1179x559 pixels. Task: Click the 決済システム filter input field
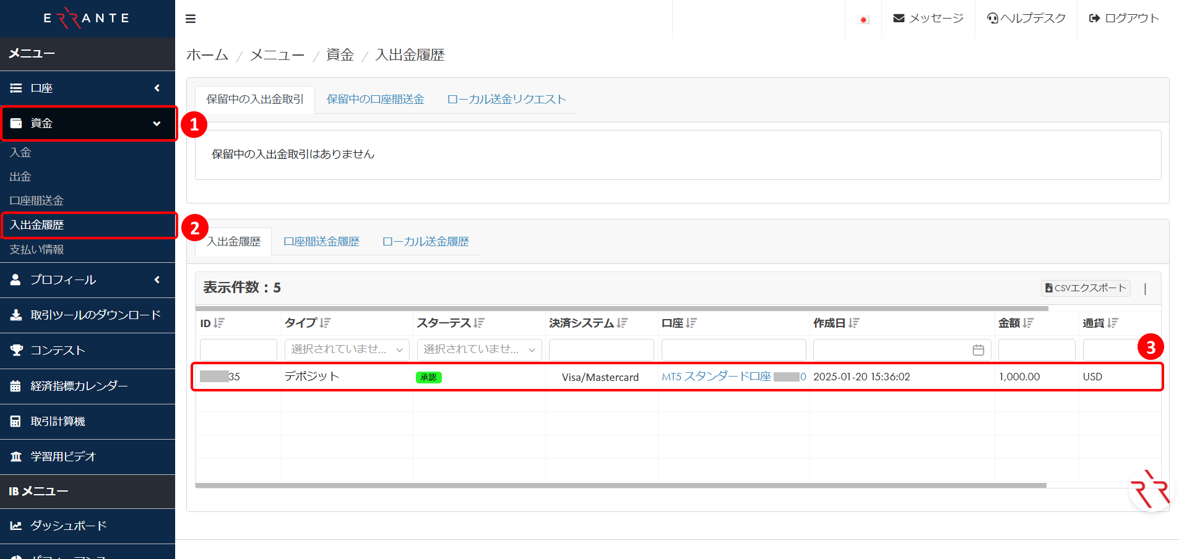point(601,350)
